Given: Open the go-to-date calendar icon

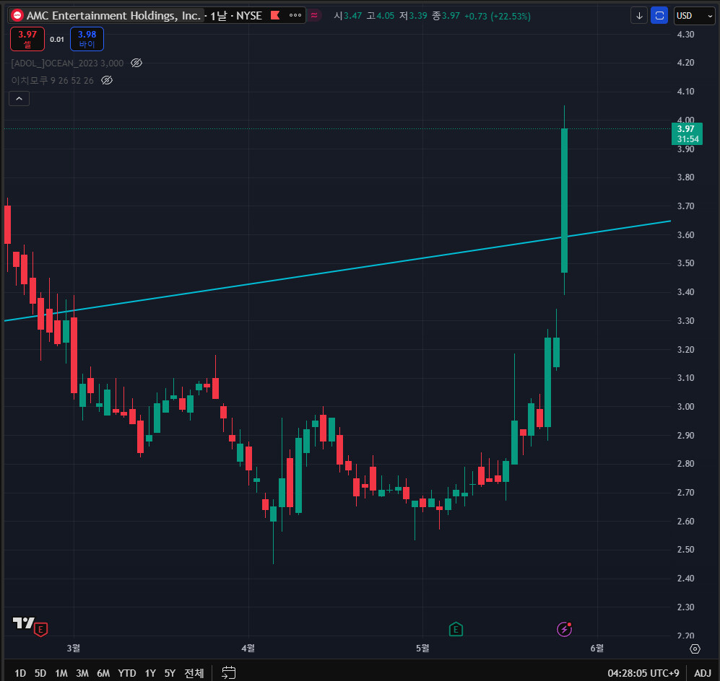Looking at the screenshot, I should [x=229, y=673].
